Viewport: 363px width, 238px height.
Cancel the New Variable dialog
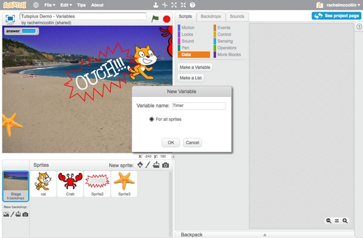(192, 143)
